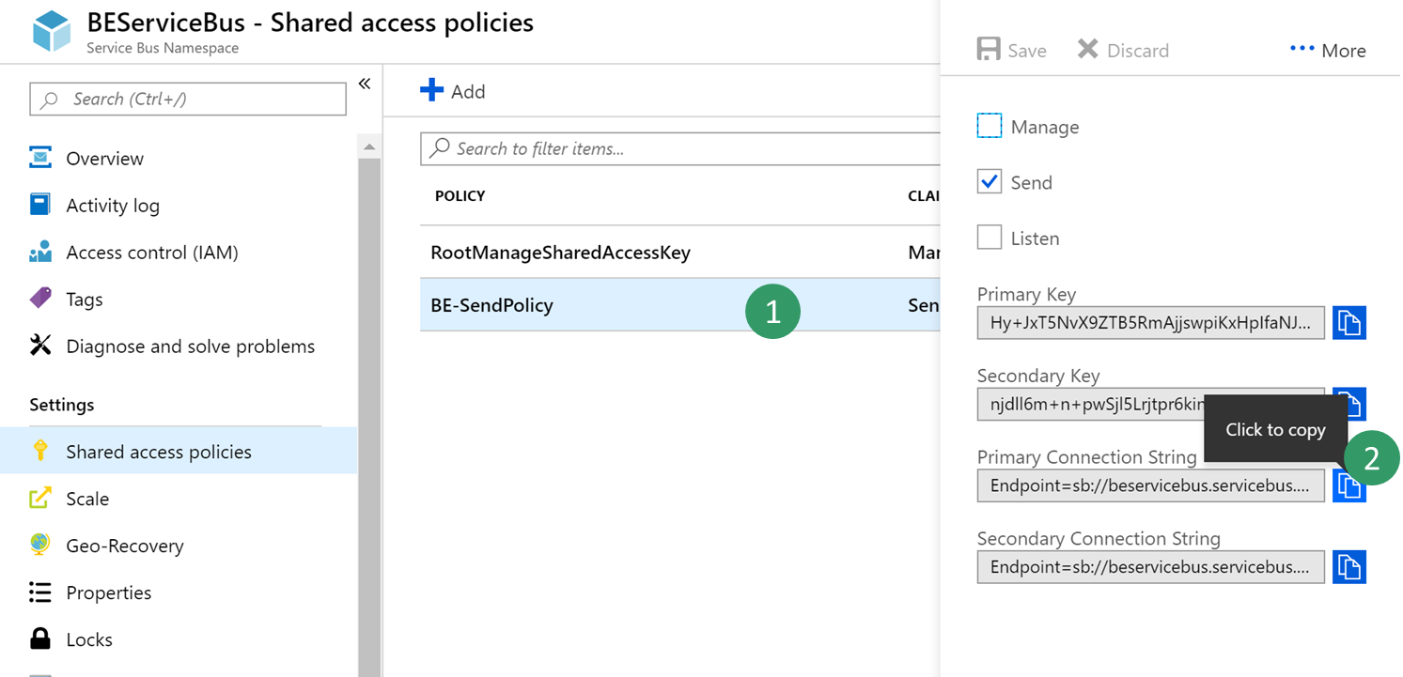The height and width of the screenshot is (677, 1403).
Task: Add a new shared access policy
Action: pos(453,91)
